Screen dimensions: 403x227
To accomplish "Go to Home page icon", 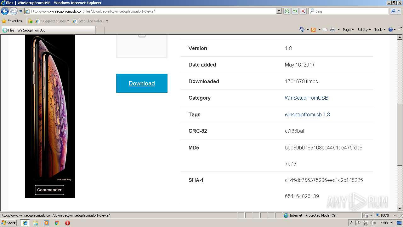I will click(x=302, y=30).
